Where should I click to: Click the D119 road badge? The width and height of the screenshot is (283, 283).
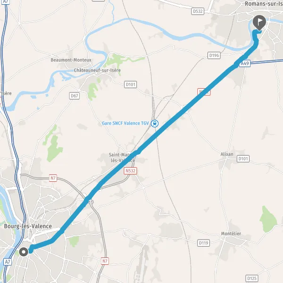204,243
